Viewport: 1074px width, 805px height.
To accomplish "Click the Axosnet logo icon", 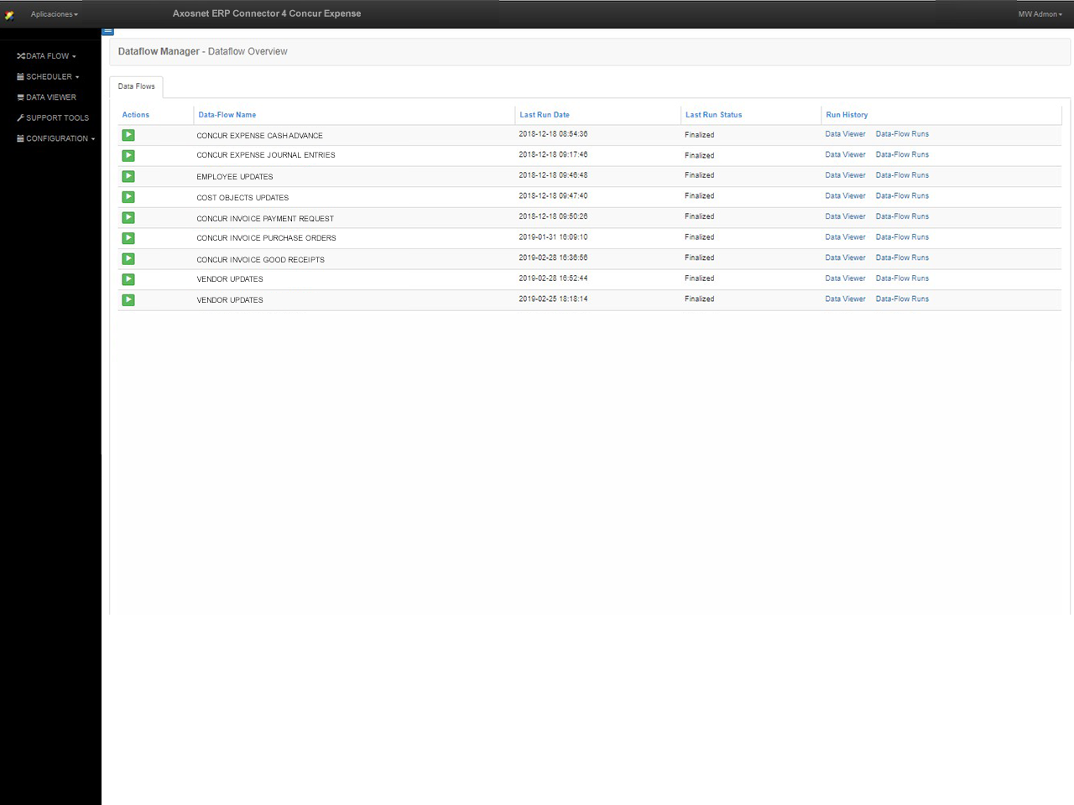I will coord(9,13).
